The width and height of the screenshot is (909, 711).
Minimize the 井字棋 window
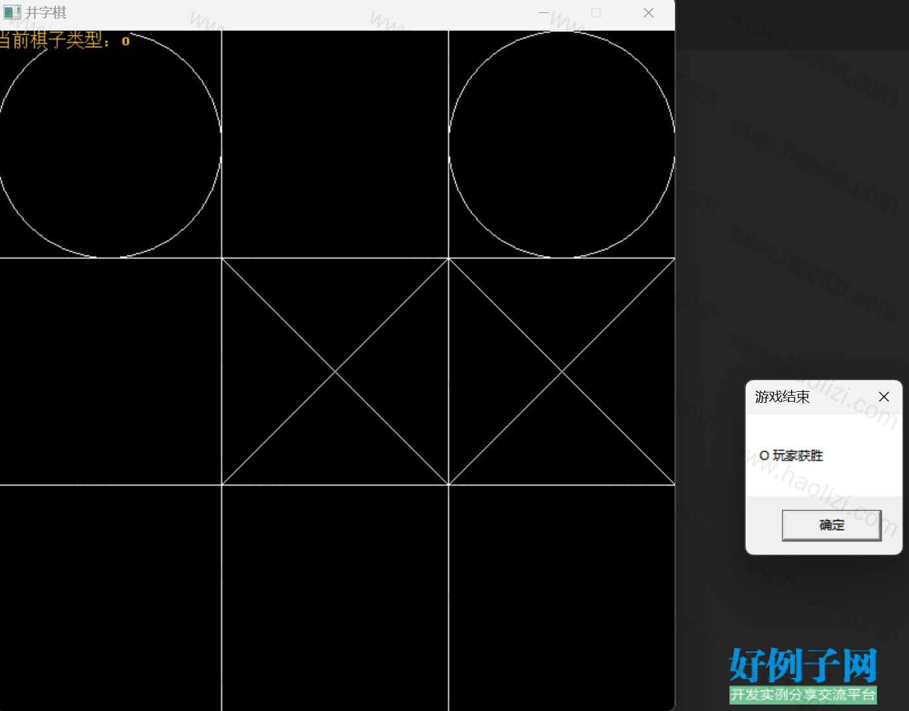pyautogui.click(x=543, y=13)
